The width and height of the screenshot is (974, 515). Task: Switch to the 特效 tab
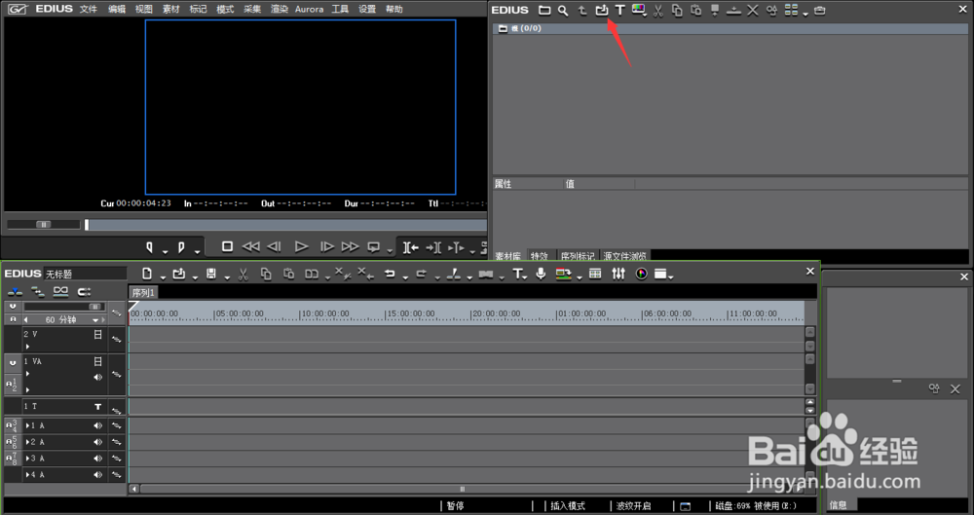540,256
